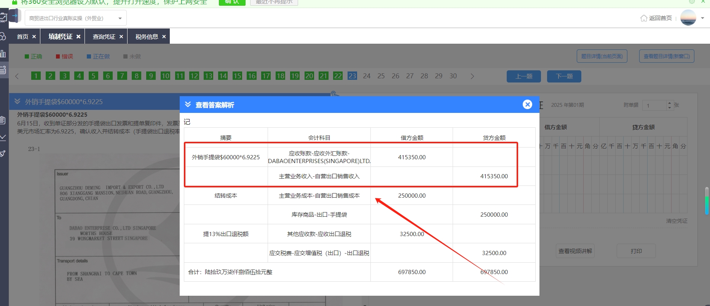
Task: Click 查看视频讲解 button
Action: [x=575, y=251]
